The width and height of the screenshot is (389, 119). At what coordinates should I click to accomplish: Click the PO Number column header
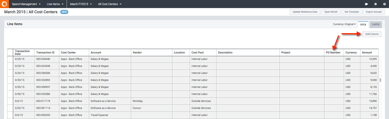[333, 53]
